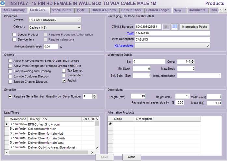Expand the Category dropdown list
The image size is (227, 161).
79,27
